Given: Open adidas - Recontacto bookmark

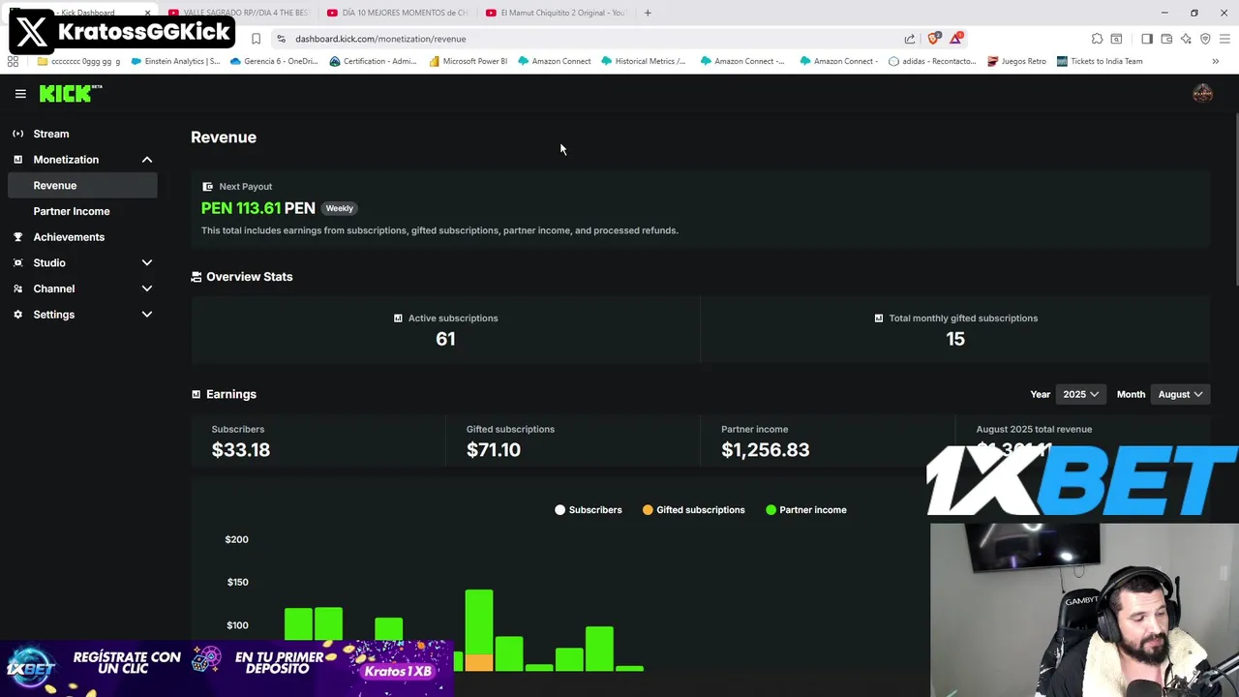Looking at the screenshot, I should click(x=932, y=61).
